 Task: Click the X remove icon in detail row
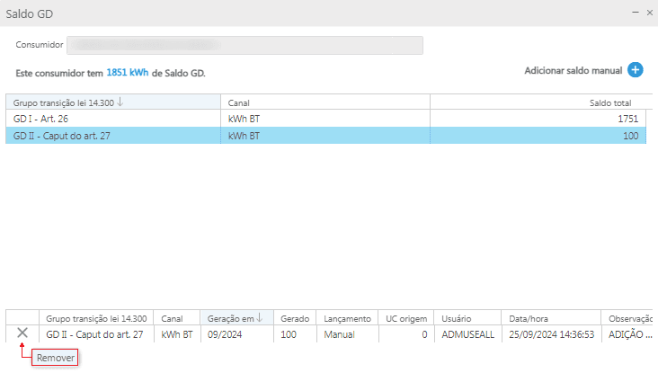pyautogui.click(x=22, y=333)
